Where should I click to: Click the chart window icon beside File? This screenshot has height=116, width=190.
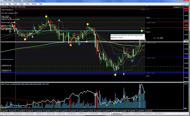pyautogui.click(x=2, y=4)
